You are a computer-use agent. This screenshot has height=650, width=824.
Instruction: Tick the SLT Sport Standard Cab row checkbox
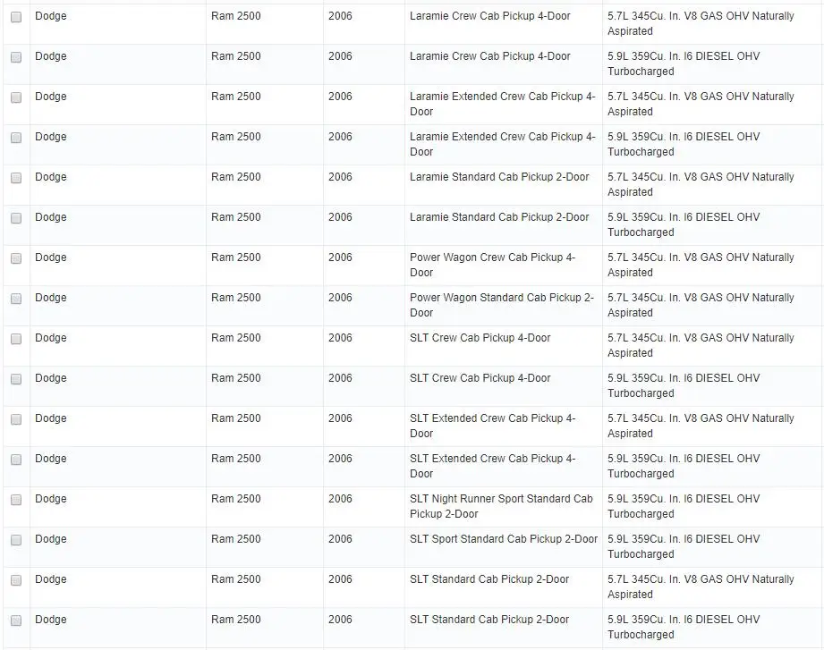[16, 540]
